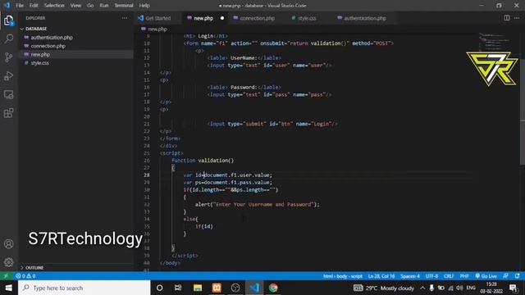
Task: Click new.php in the breadcrumb bar
Action: click(157, 29)
